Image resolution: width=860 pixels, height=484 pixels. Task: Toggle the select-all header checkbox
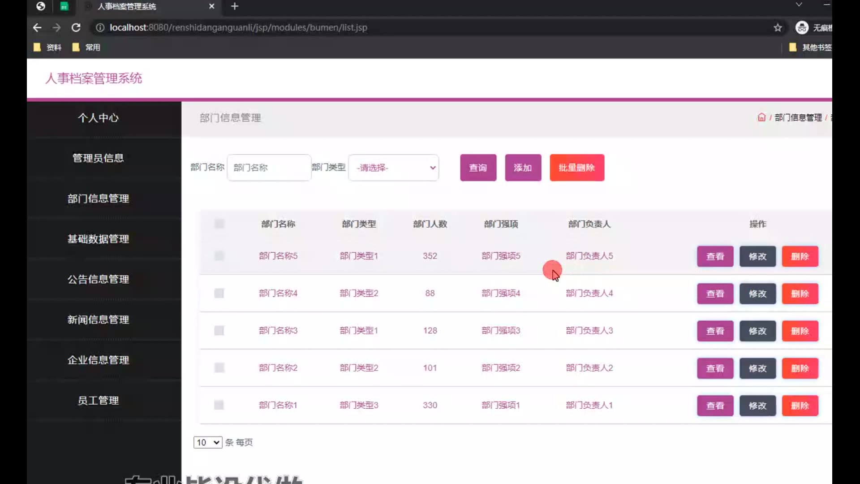219,224
